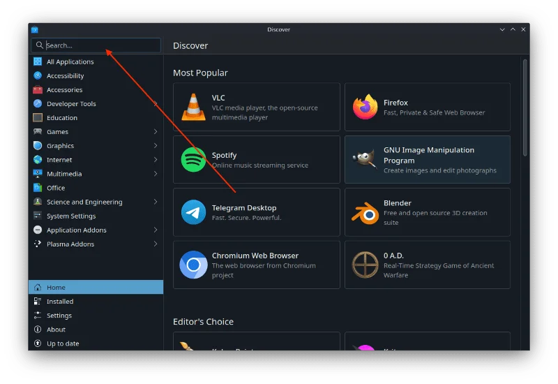
Task: Open the Office category
Action: point(56,188)
